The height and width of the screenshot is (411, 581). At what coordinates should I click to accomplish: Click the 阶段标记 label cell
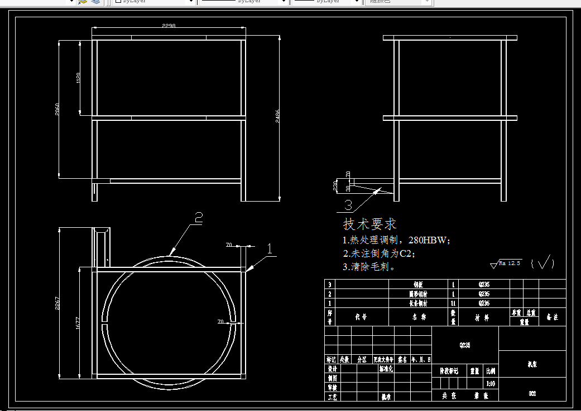[449, 371]
